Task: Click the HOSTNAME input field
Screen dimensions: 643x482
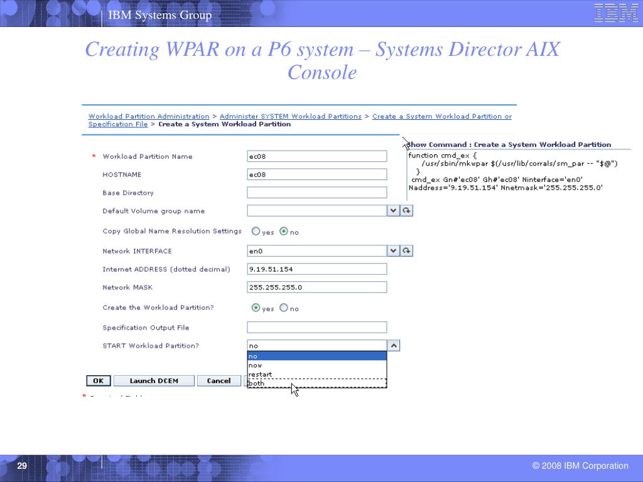Action: tap(317, 174)
